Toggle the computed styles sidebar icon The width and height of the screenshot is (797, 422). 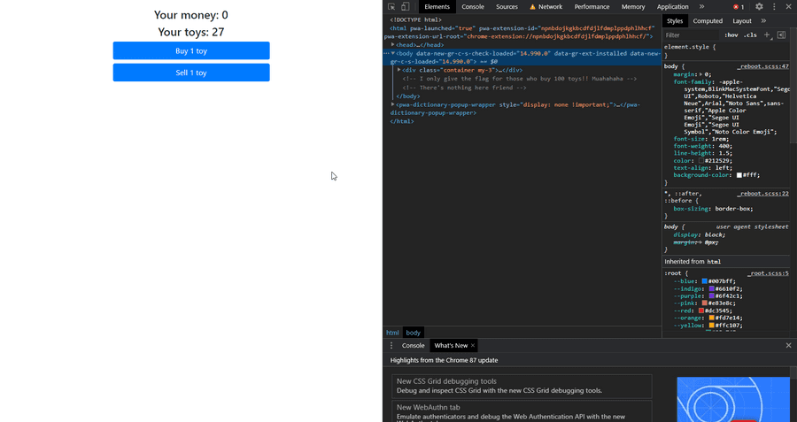tap(781, 35)
